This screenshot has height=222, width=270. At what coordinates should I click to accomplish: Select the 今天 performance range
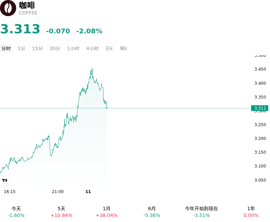coord(16,212)
